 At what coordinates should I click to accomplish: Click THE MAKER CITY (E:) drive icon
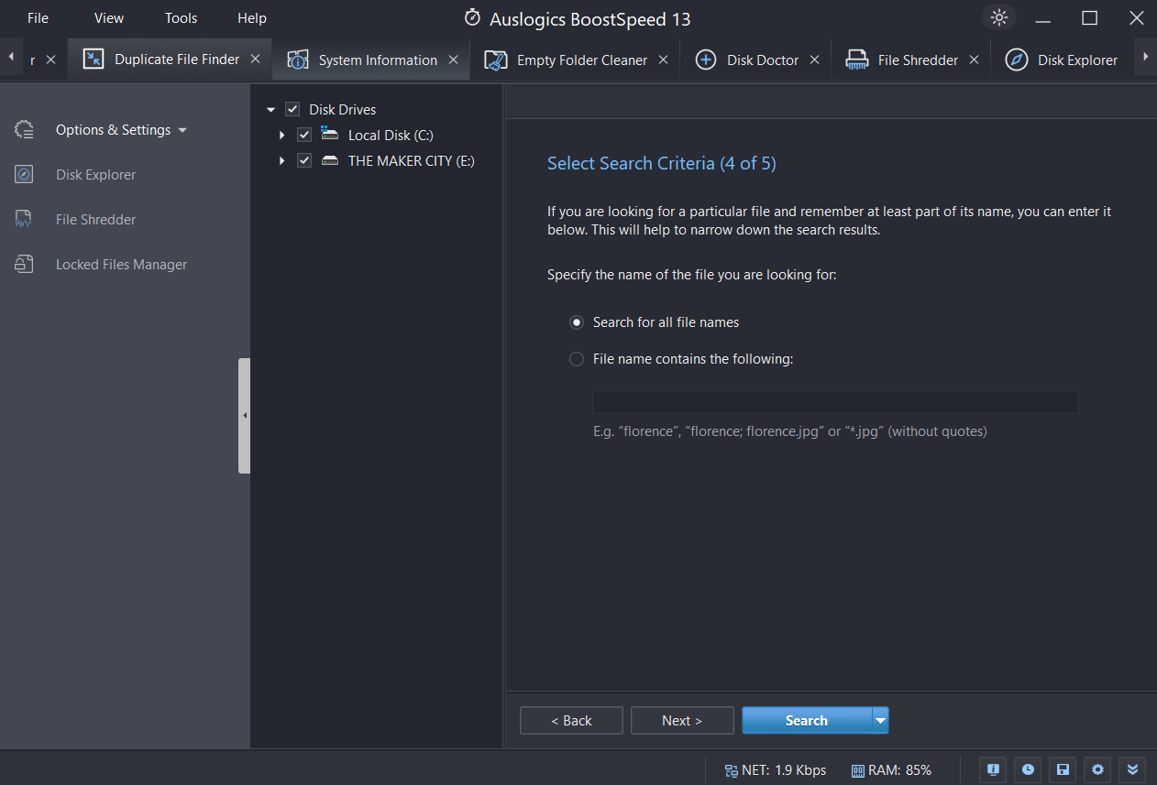click(330, 161)
